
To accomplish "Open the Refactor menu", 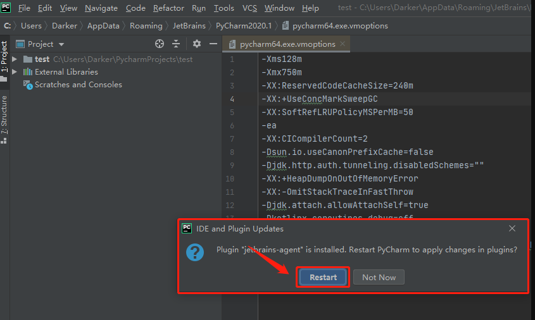I will pos(168,8).
